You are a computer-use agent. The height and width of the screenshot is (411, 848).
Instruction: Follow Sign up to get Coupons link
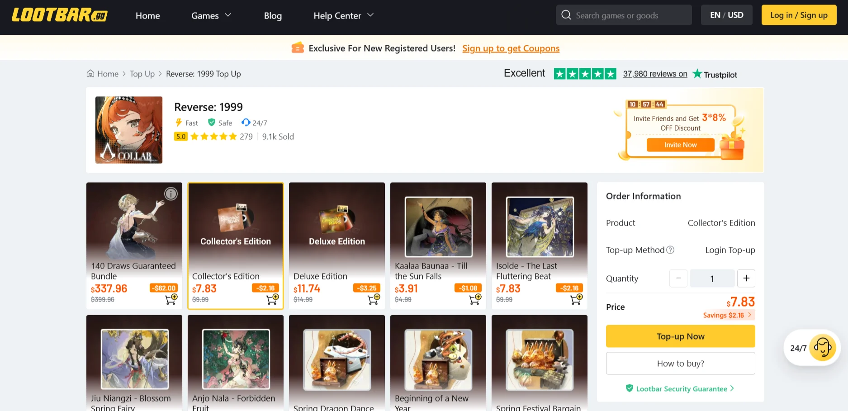coord(511,48)
